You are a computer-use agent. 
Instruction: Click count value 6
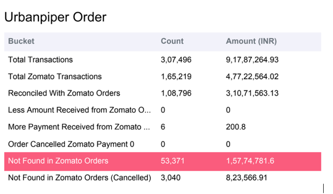[x=163, y=127]
